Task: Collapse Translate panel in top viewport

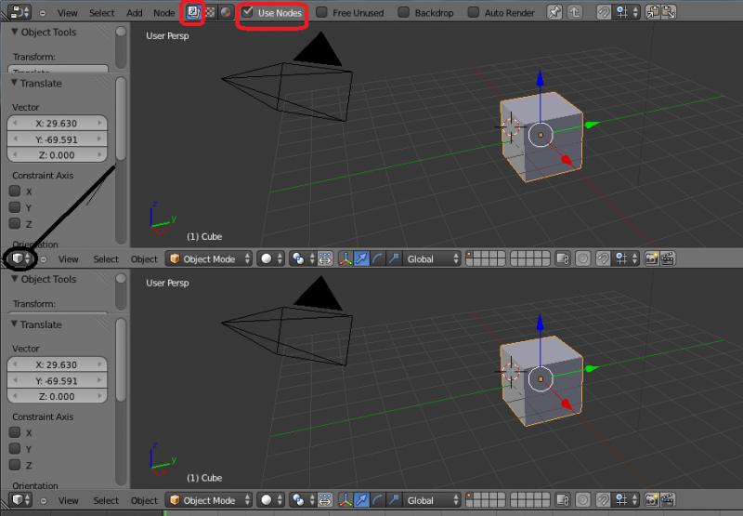Action: point(14,83)
